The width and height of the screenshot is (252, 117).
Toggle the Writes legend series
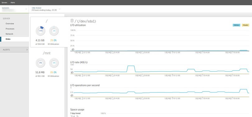point(236,25)
